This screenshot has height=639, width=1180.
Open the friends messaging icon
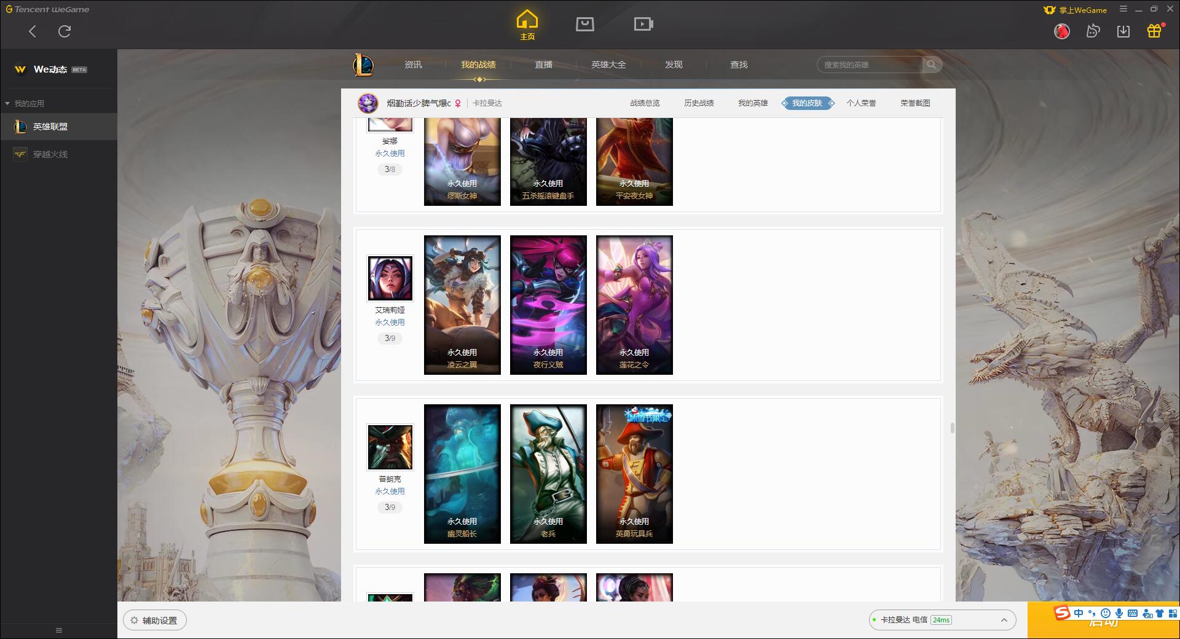click(1093, 31)
